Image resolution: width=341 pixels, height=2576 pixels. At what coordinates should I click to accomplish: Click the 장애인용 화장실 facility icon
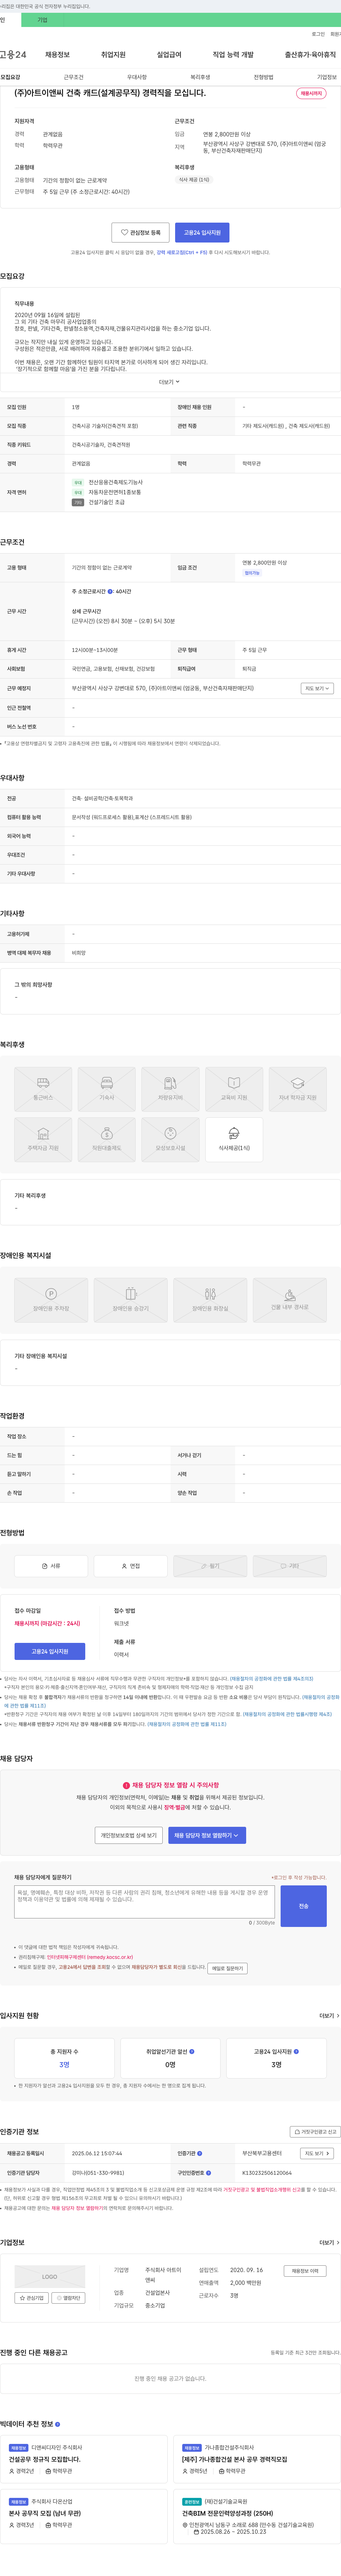[x=210, y=1300]
